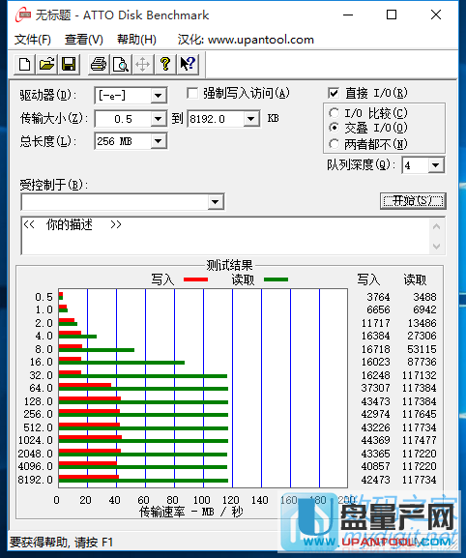This screenshot has height=558, width=466.
Task: Click the green read bar for 16.0
Action: [x=122, y=363]
